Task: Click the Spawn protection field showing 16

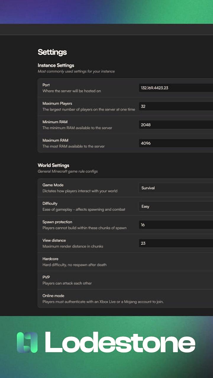Action: pyautogui.click(x=176, y=225)
